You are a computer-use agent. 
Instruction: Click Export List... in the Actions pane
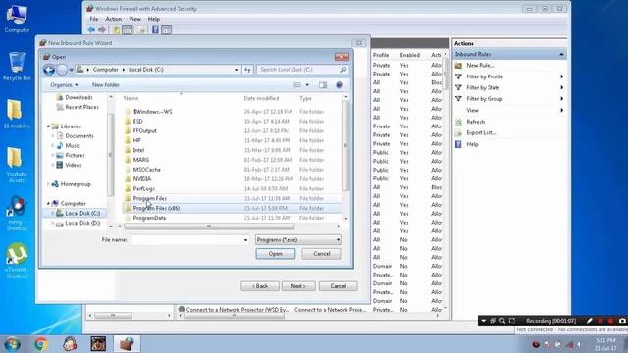(481, 133)
